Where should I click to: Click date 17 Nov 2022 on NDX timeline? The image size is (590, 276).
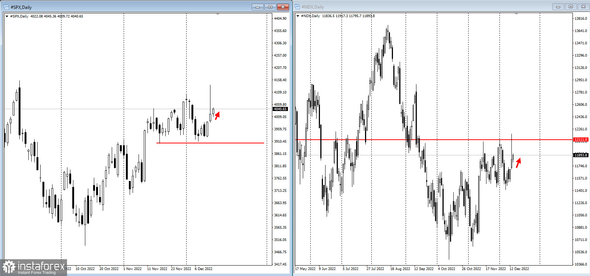point(495,269)
